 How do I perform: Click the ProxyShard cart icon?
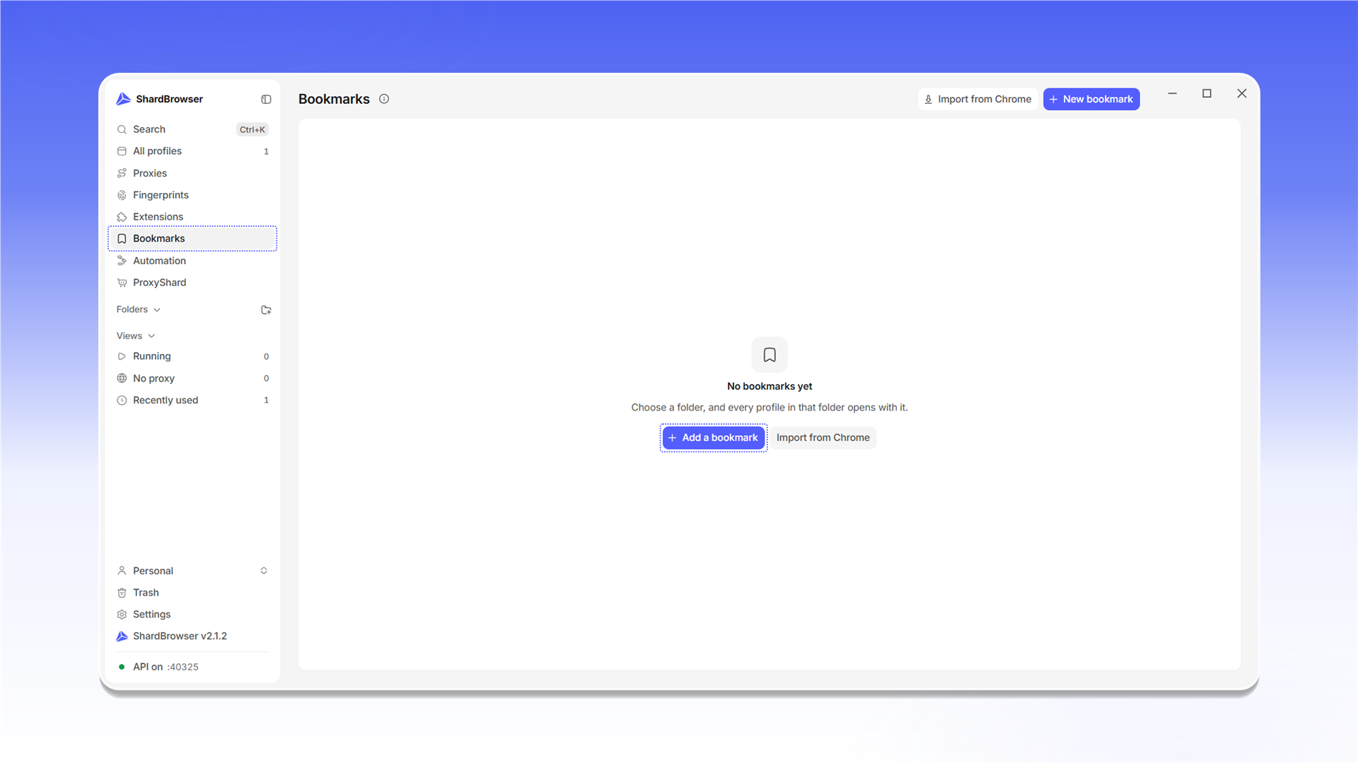[122, 283]
